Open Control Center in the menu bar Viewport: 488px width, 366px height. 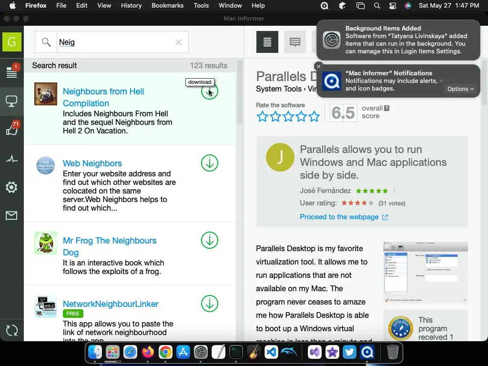tap(393, 6)
